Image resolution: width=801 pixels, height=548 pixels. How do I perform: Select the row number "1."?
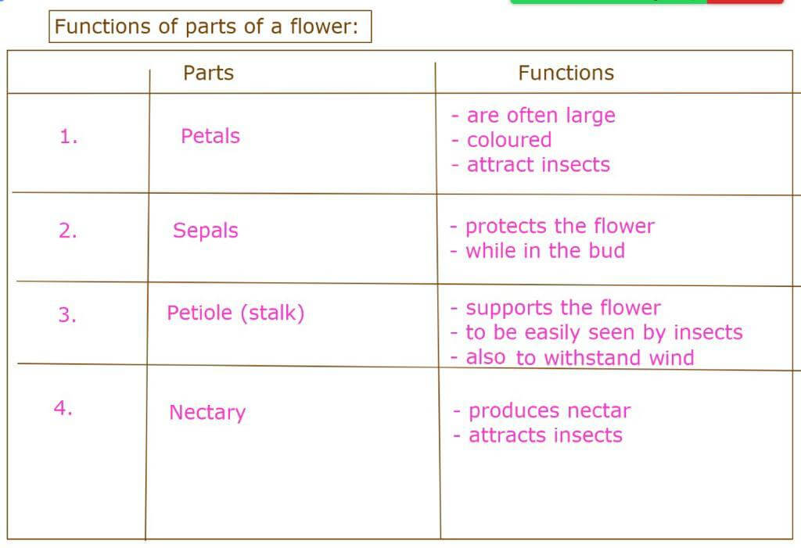point(69,138)
